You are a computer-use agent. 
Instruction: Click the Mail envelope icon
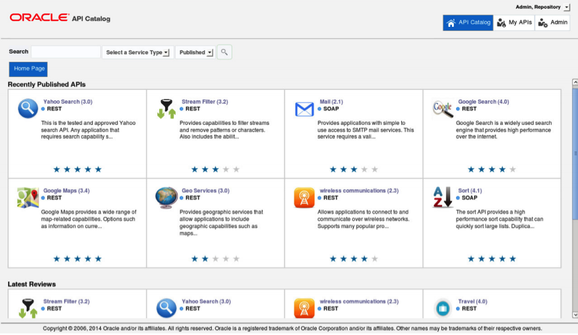tap(305, 109)
